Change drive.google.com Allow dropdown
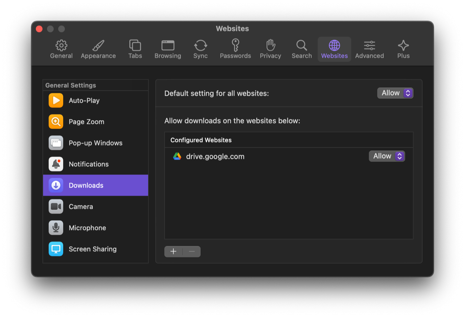This screenshot has width=465, height=318. coord(387,156)
